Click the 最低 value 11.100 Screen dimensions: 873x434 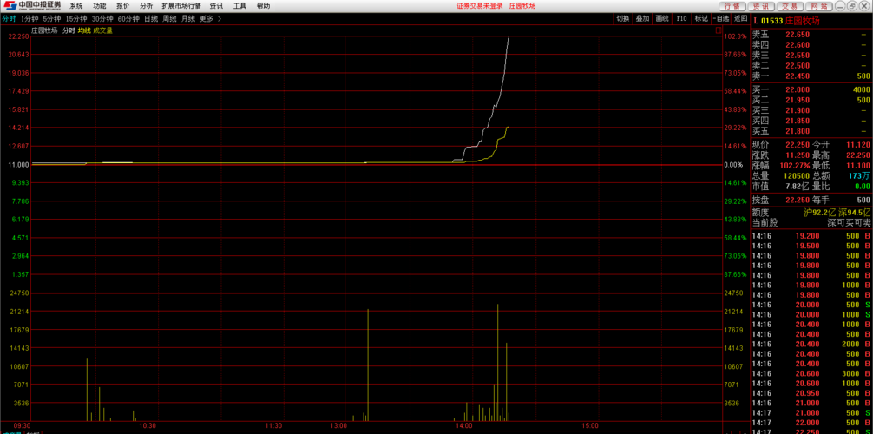point(858,166)
